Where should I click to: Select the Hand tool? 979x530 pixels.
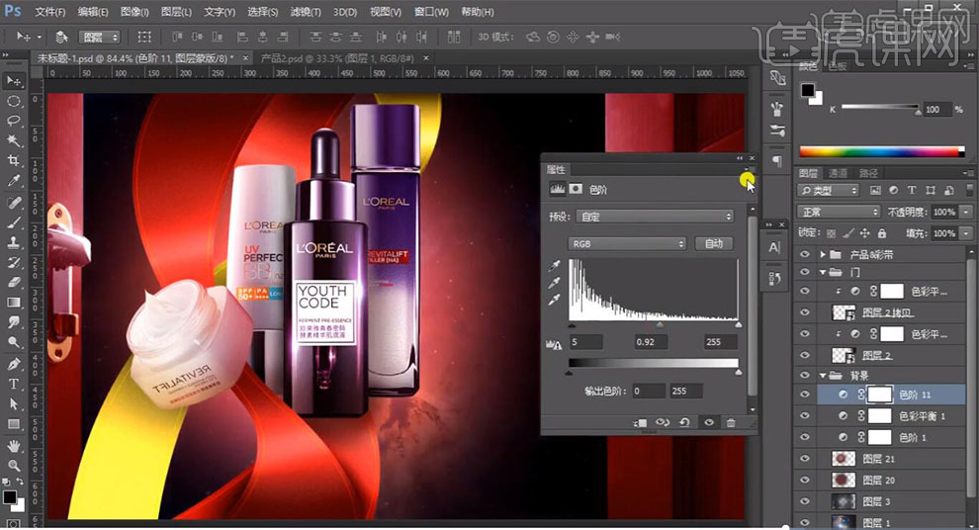coord(14,444)
